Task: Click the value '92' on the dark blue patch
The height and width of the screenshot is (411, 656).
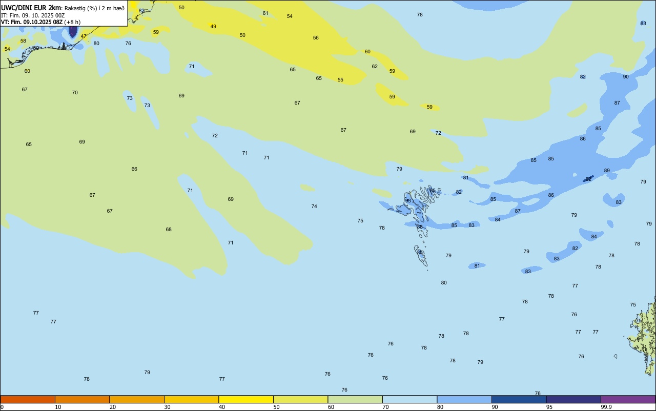Action: point(588,179)
